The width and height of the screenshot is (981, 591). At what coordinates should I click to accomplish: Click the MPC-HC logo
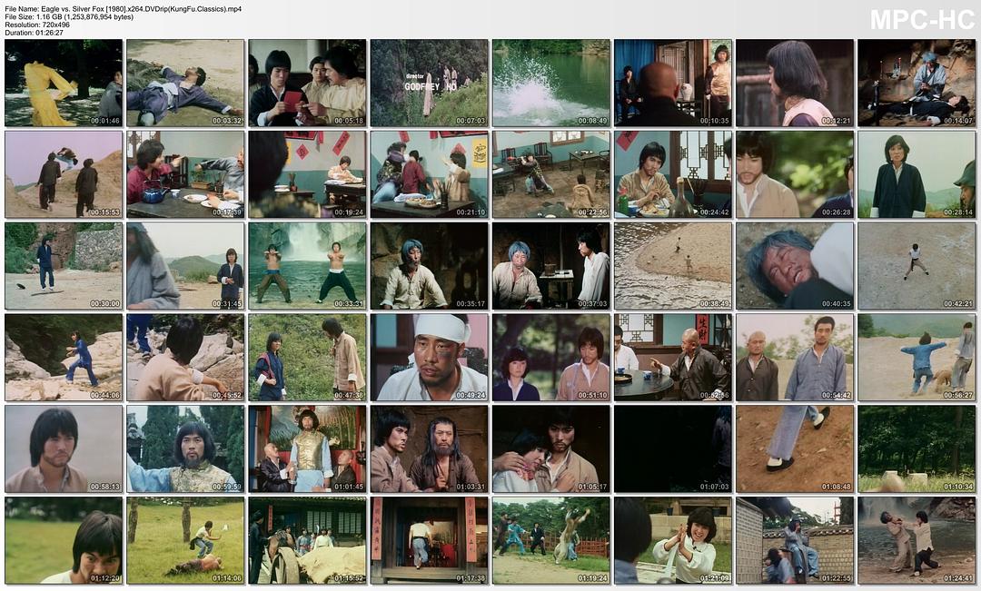tap(921, 19)
